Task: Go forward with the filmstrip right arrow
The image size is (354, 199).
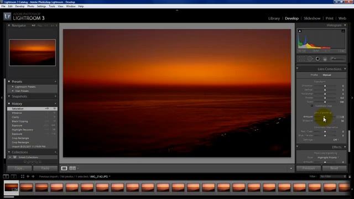Action: pyautogui.click(x=33, y=176)
